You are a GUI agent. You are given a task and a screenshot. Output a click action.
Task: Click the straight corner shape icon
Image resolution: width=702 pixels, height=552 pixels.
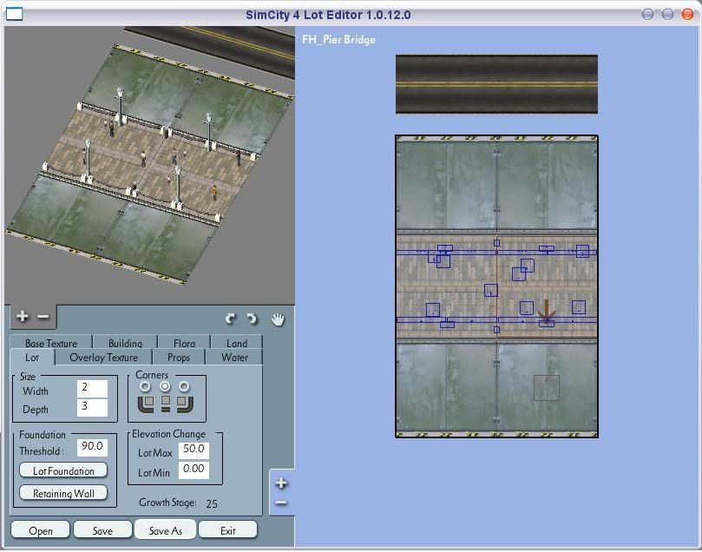[x=166, y=404]
